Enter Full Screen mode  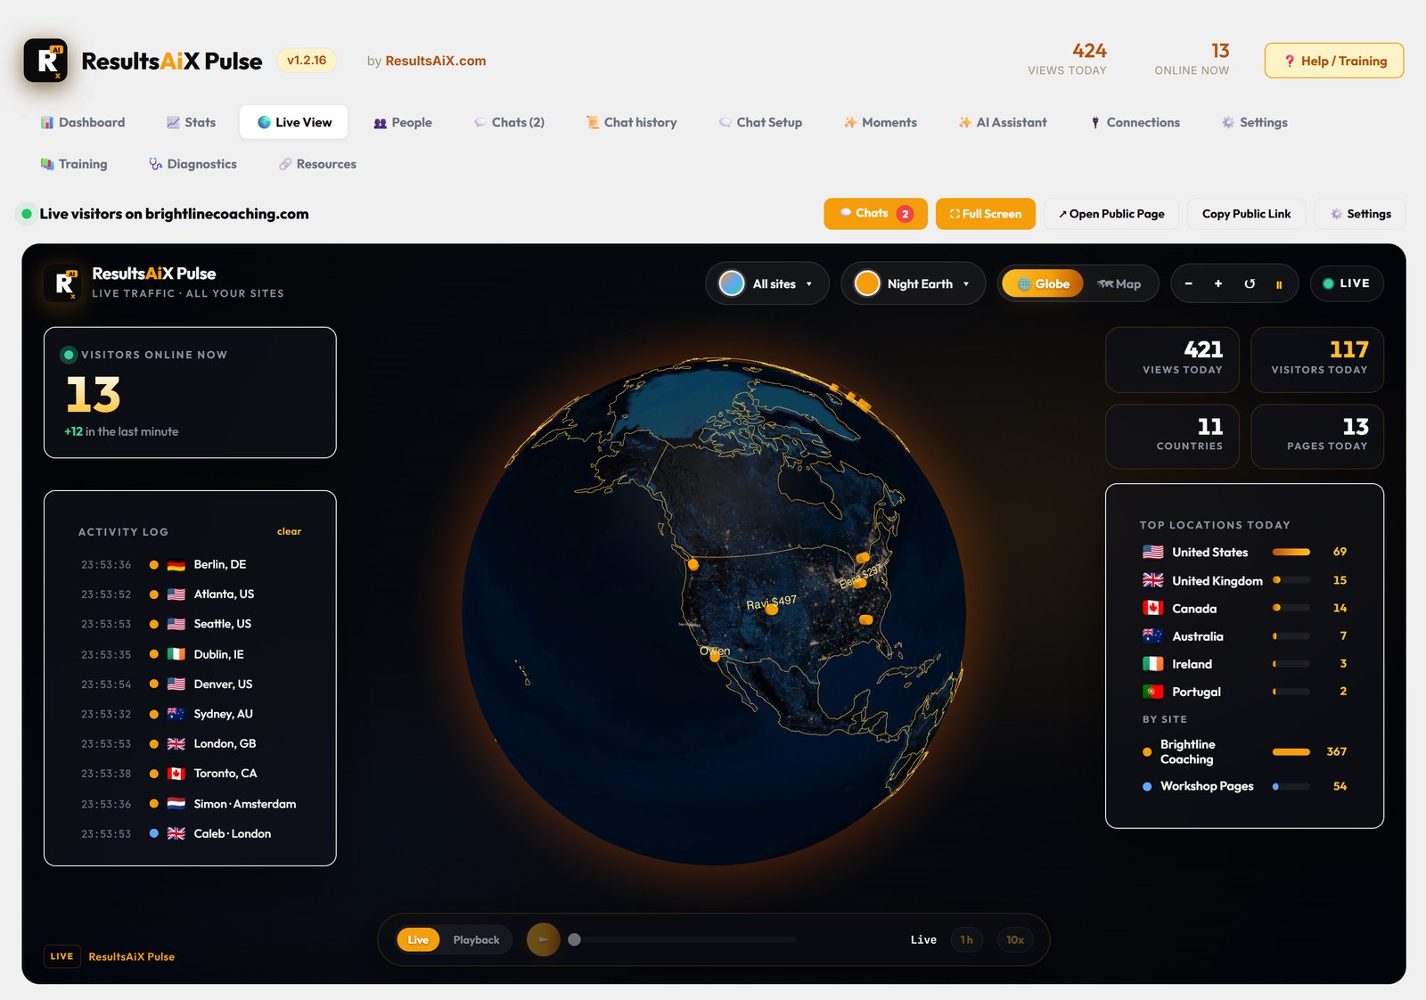click(986, 214)
